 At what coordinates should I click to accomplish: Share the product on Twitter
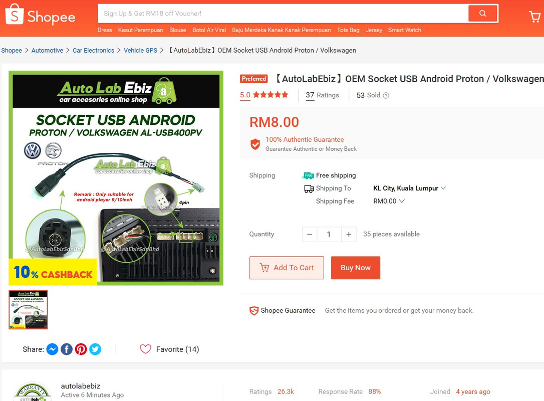pos(95,349)
